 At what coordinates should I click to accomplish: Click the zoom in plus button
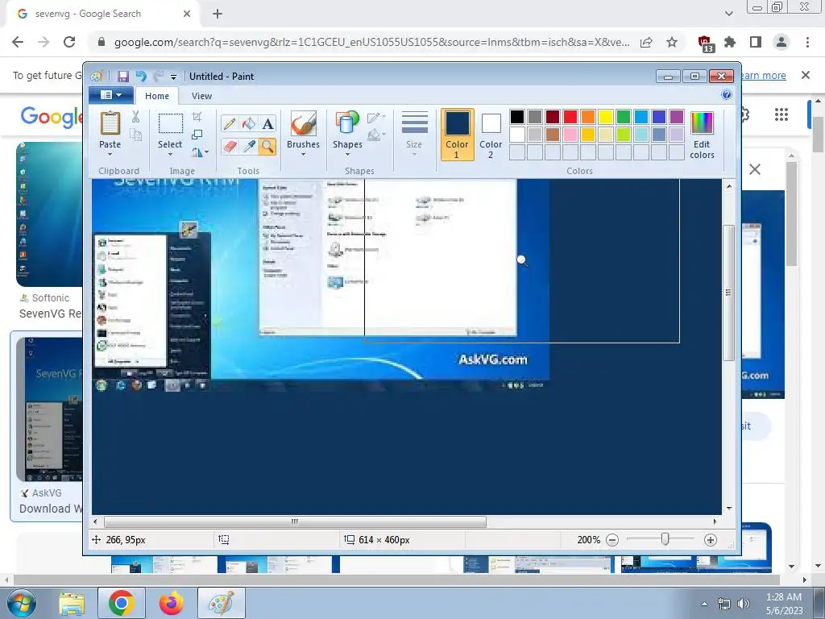tap(711, 540)
